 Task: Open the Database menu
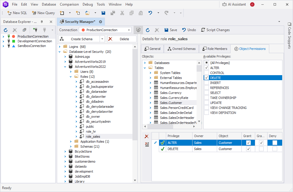point(49,4)
